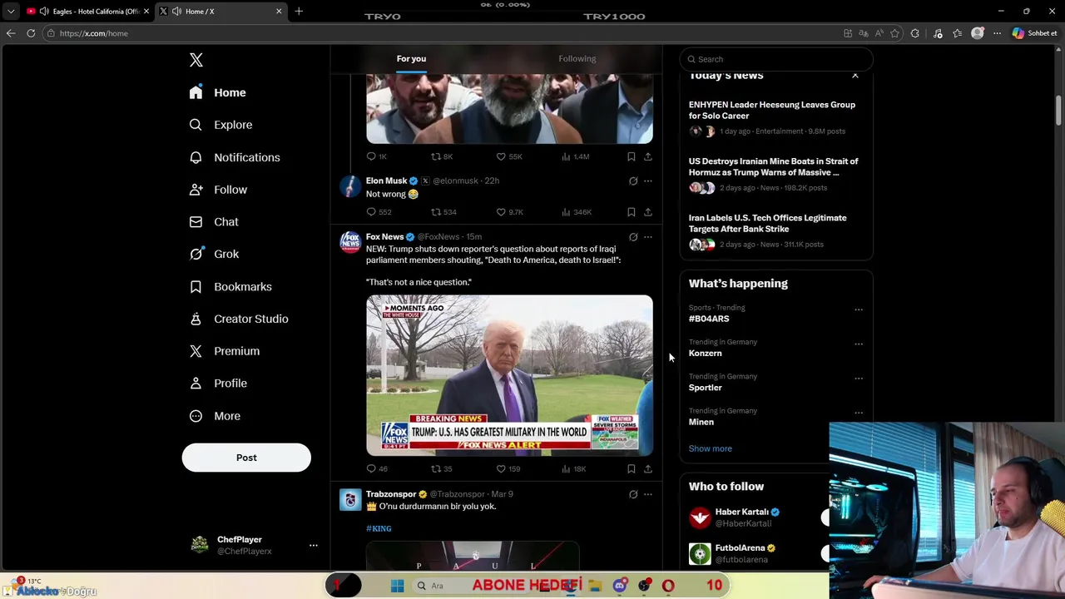Open Explore from the left sidebar
The height and width of the screenshot is (599, 1065).
tap(221, 125)
